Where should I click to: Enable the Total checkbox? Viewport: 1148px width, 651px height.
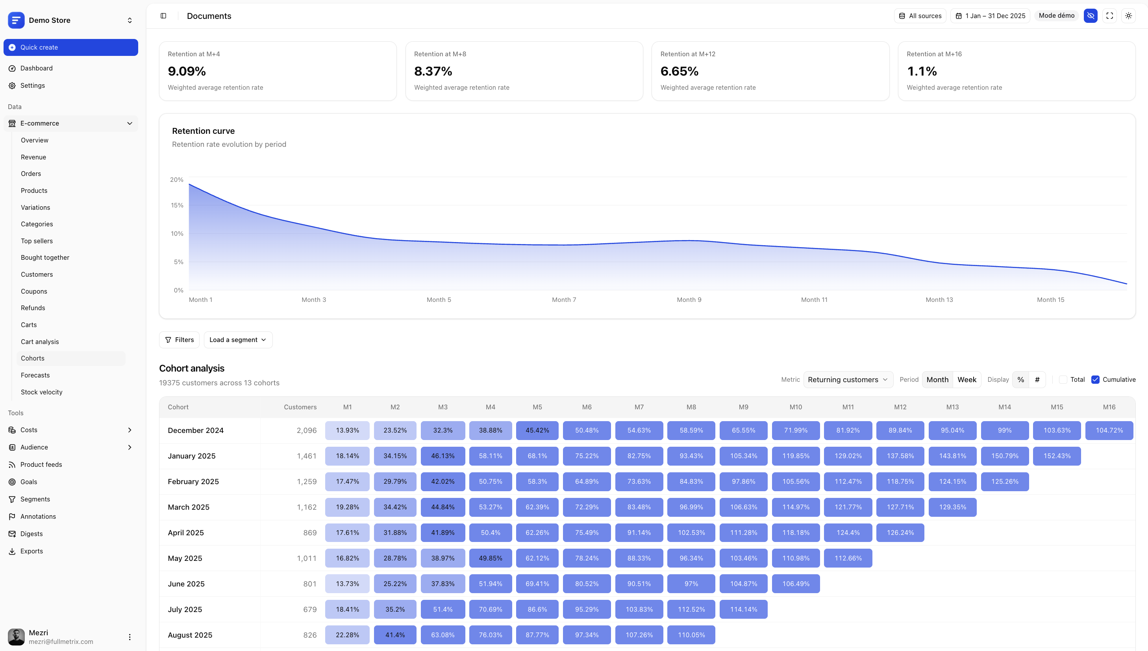tap(1064, 379)
